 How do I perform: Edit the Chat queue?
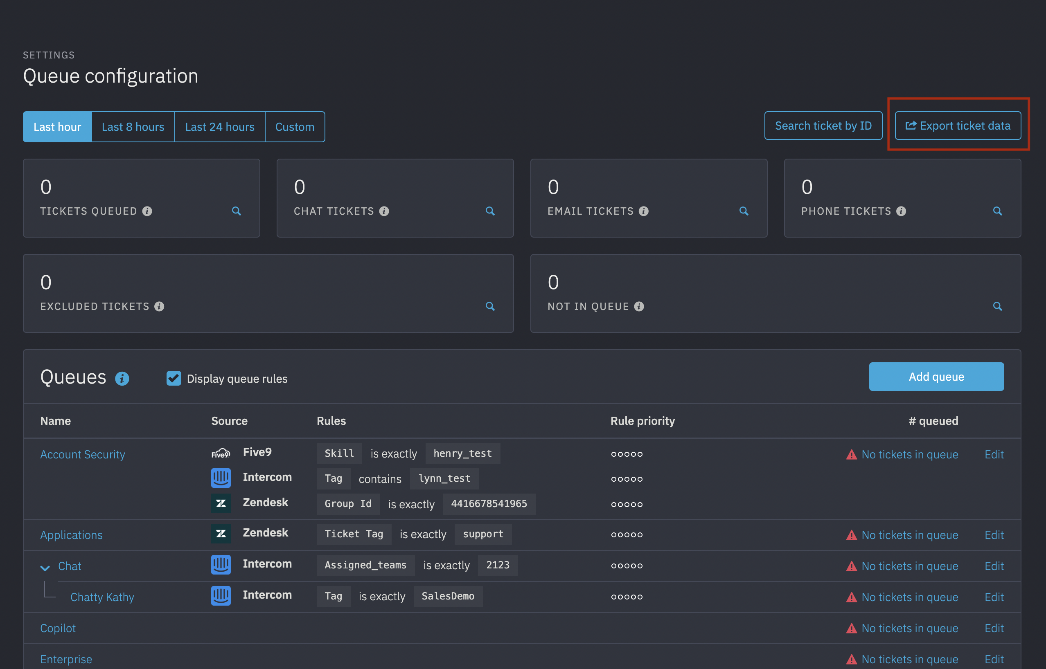(x=994, y=566)
